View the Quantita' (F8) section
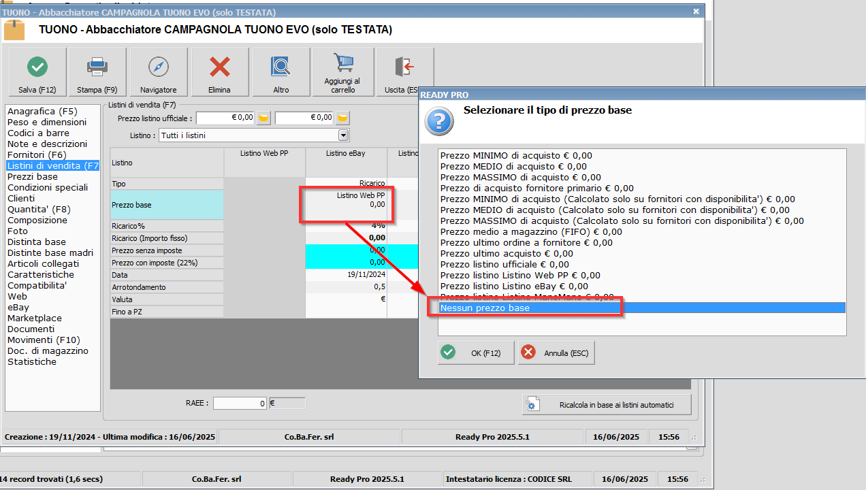Screen dimensions: 866x490 (x=39, y=209)
